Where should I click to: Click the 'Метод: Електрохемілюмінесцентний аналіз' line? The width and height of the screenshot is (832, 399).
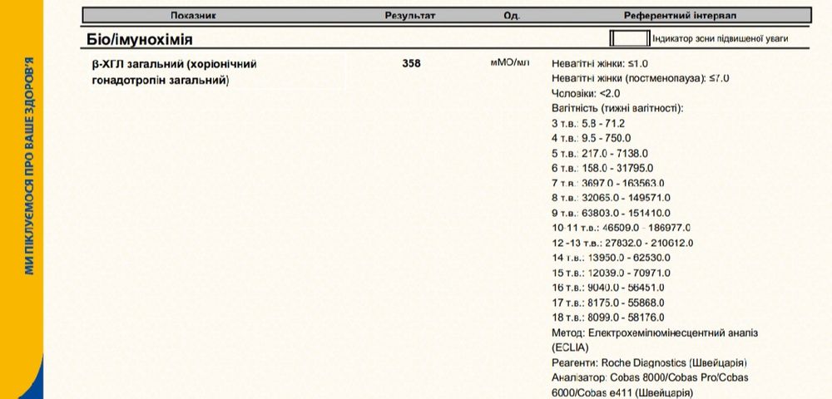point(655,332)
